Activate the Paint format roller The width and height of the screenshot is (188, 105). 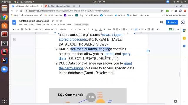click(x=30, y=29)
